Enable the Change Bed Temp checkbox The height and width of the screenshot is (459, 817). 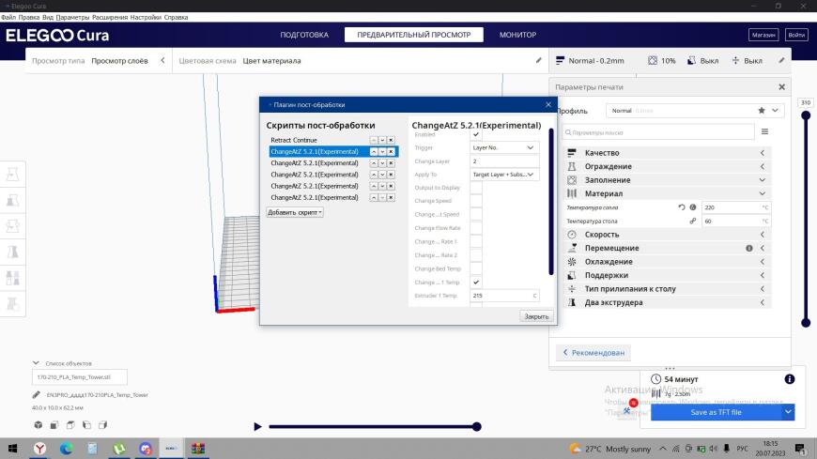[x=476, y=268]
